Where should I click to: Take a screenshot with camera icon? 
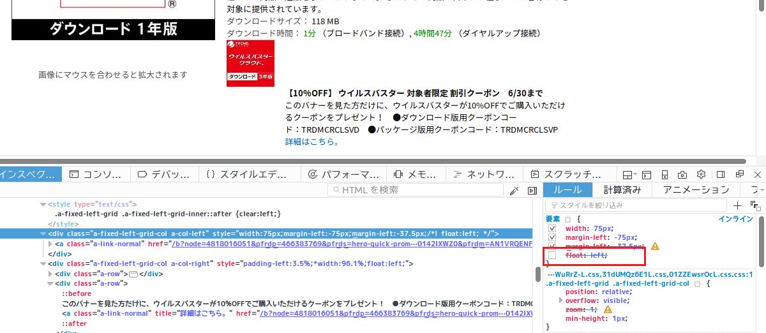coord(682,174)
